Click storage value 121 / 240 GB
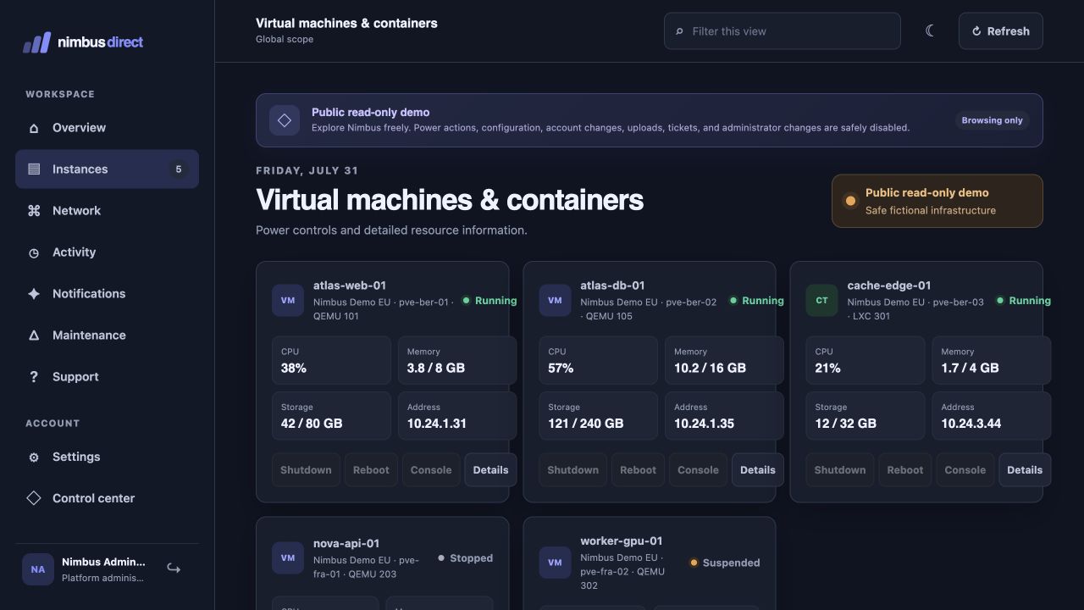Viewport: 1084px width, 610px height. [x=585, y=424]
